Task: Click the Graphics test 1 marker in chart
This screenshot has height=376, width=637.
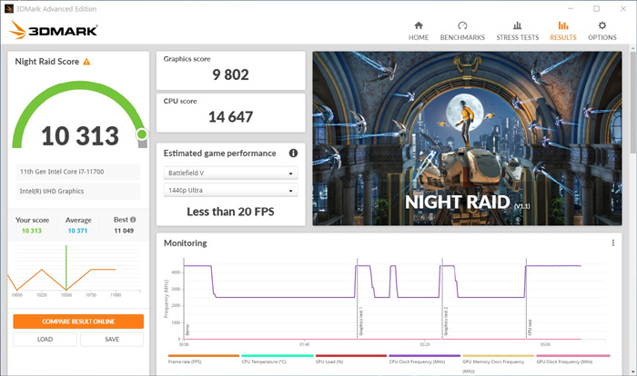Action: (x=360, y=322)
